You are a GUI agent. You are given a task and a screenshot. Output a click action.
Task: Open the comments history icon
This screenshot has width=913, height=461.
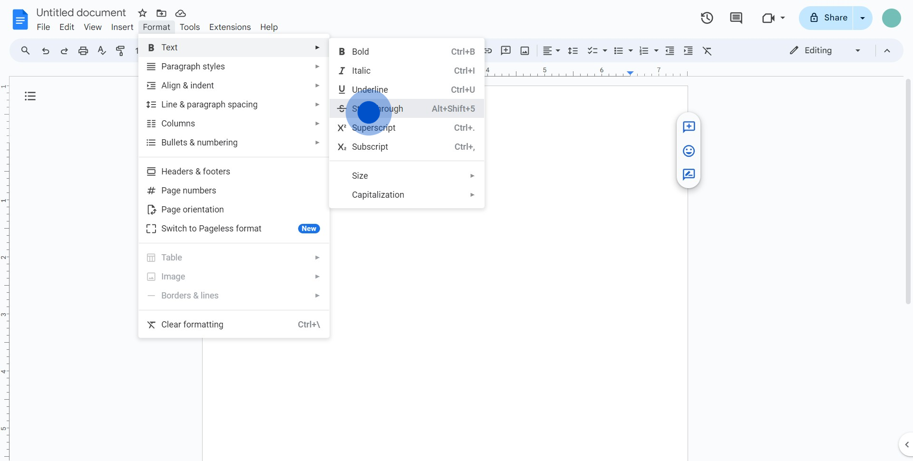(x=736, y=18)
